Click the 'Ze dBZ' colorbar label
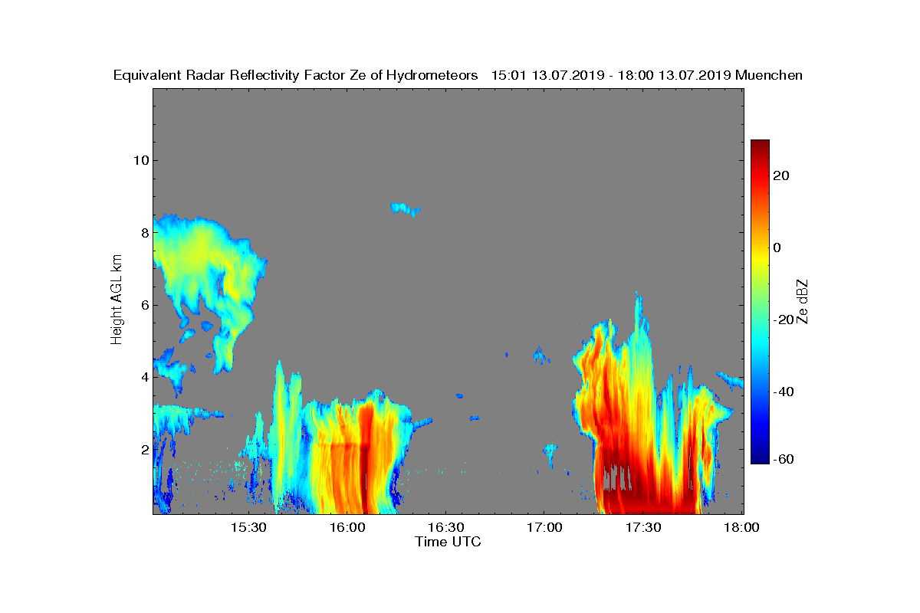This screenshot has height=613, width=920. (803, 301)
